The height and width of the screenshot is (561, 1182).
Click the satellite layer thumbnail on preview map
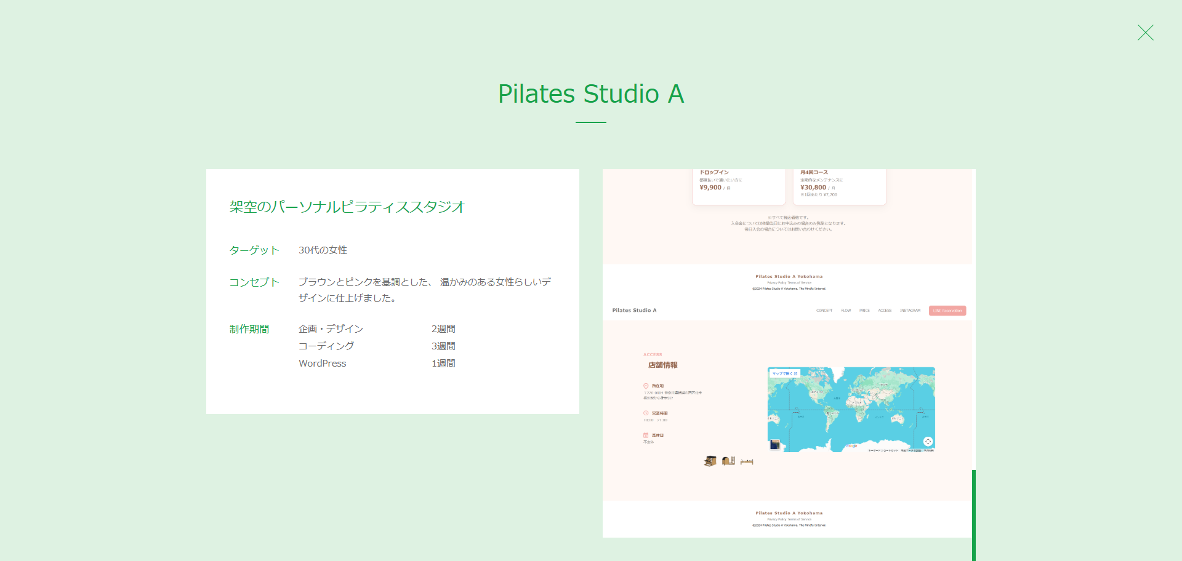775,444
